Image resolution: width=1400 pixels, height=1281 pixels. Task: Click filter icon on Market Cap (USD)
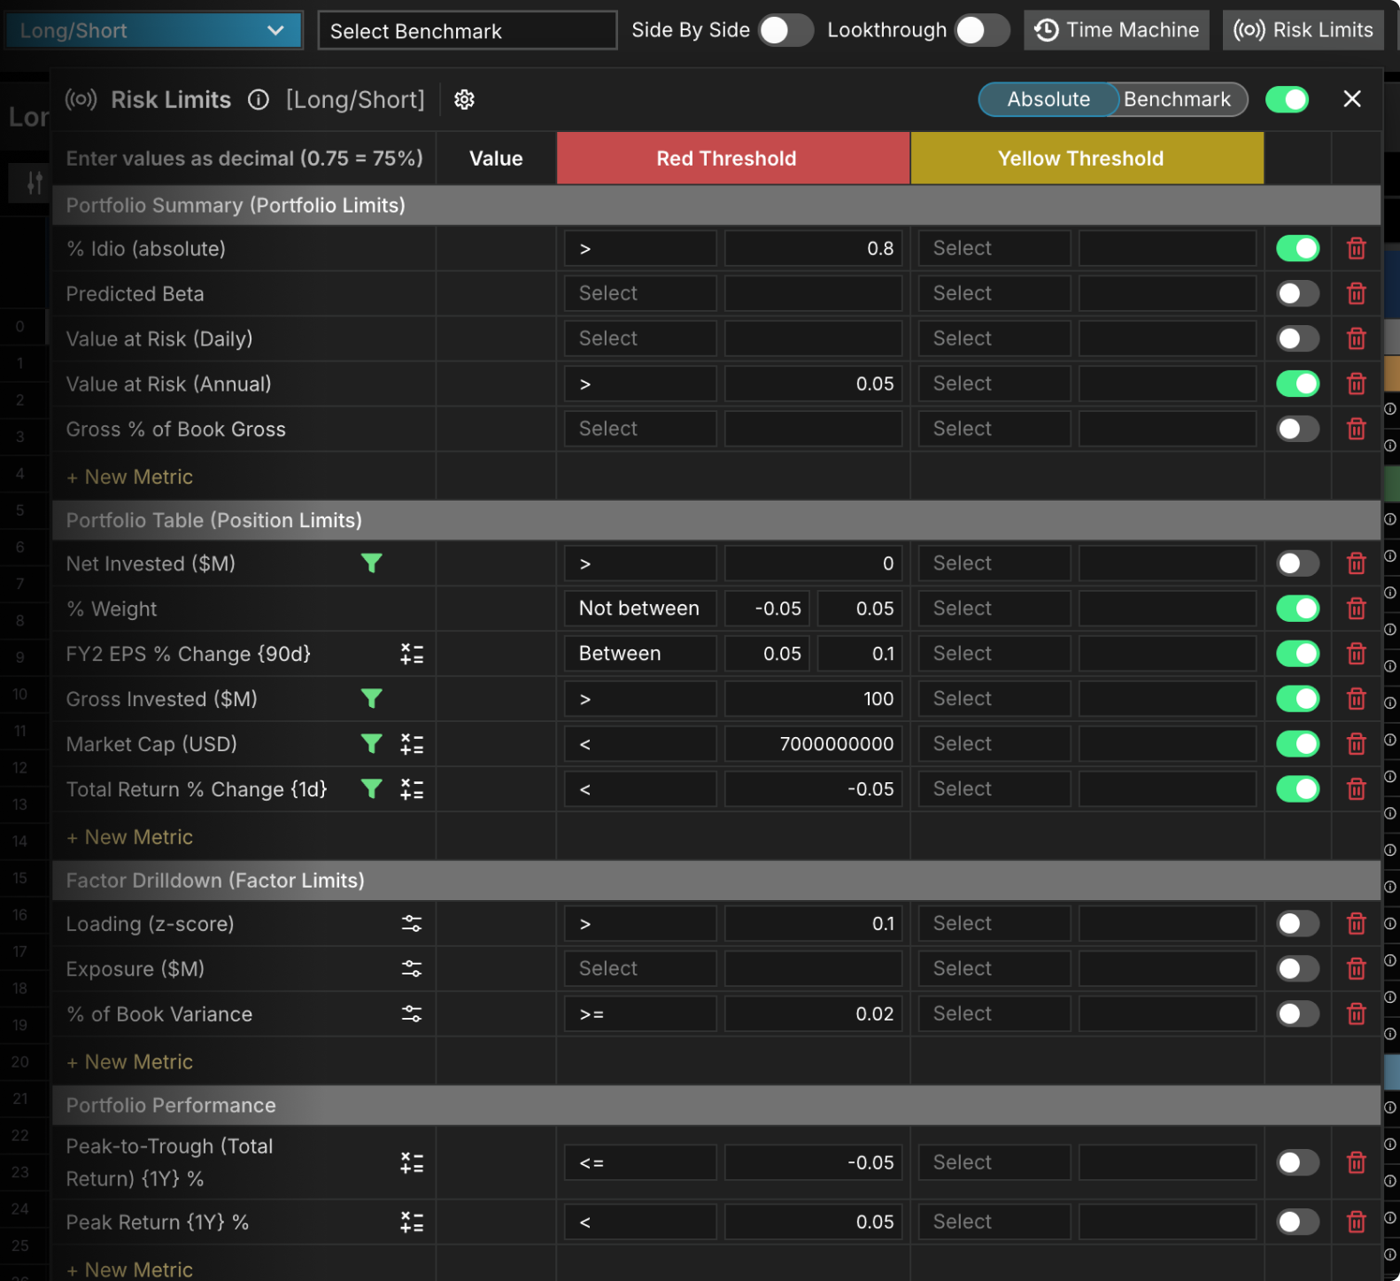(x=372, y=744)
